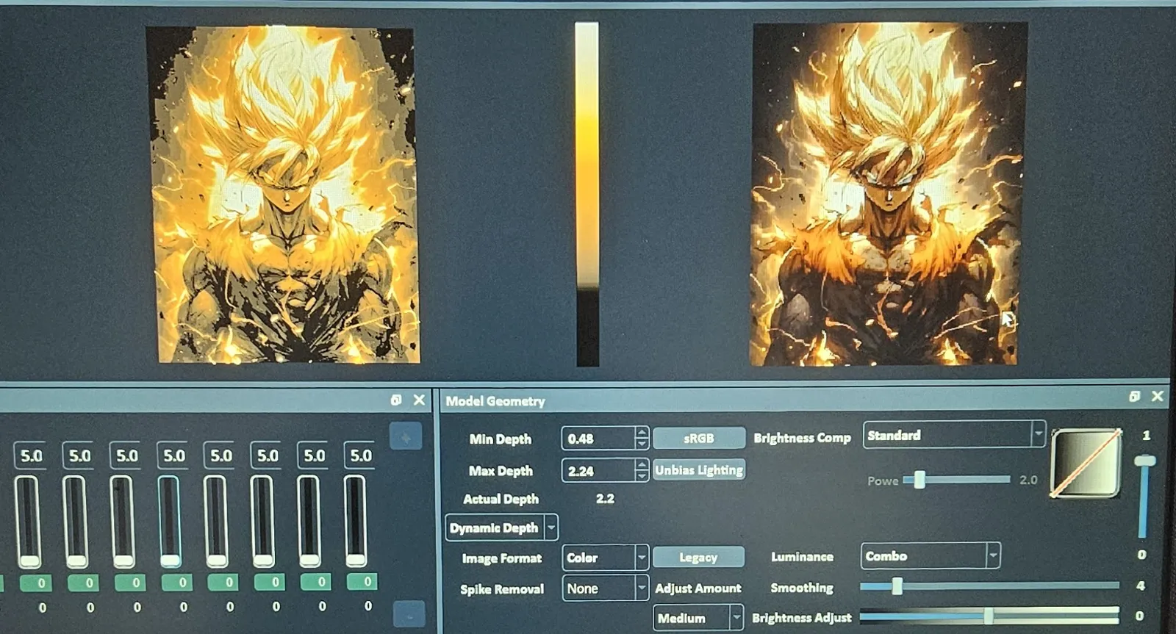Click the original source image on right
The width and height of the screenshot is (1176, 634).
tap(888, 194)
